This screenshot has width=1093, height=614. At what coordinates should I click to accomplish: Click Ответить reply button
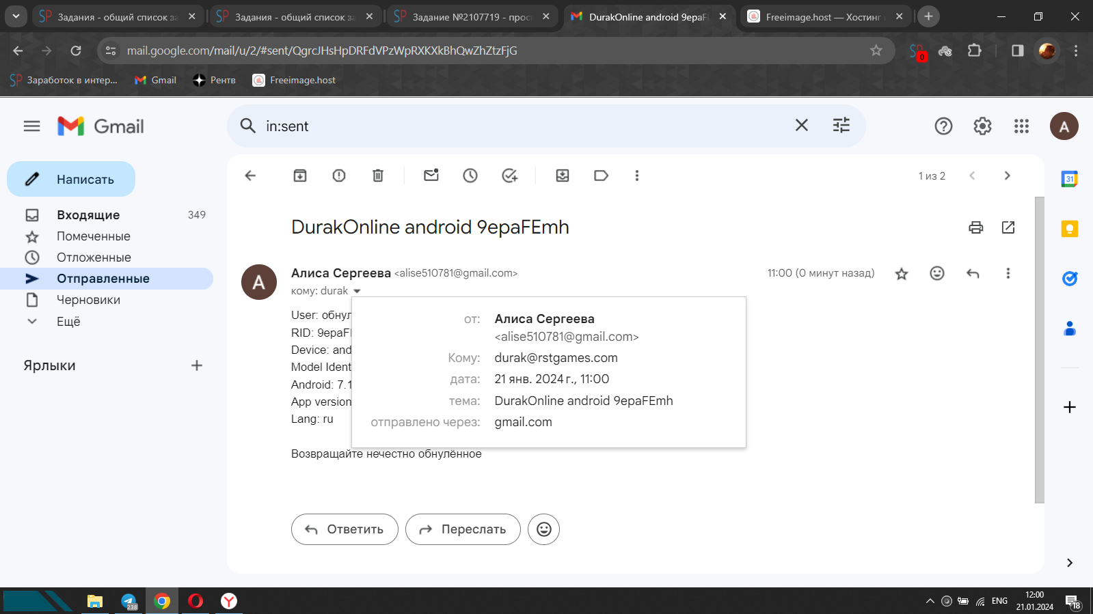tap(345, 529)
